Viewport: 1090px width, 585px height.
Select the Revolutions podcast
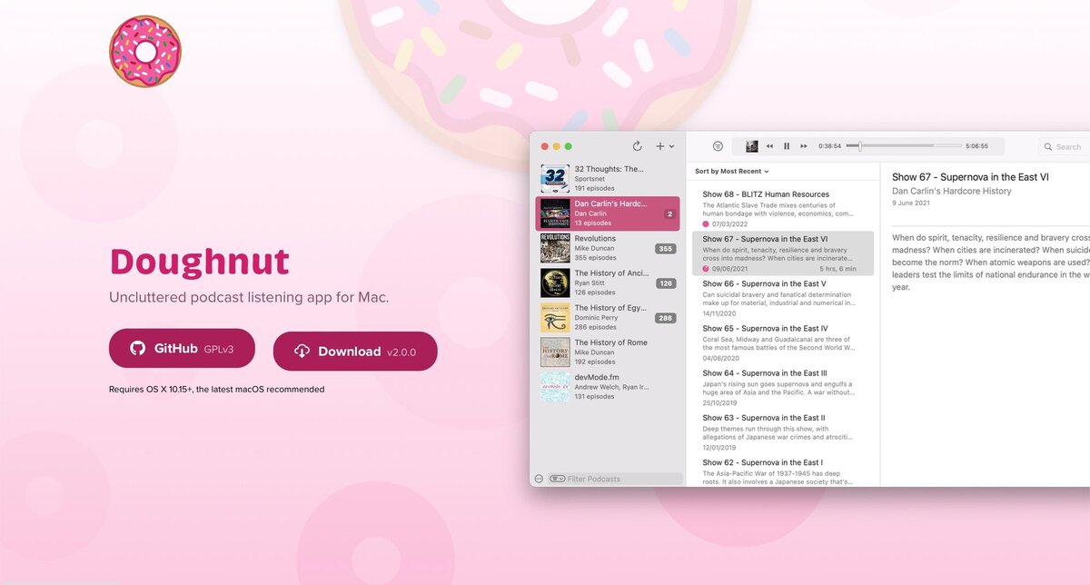[608, 248]
